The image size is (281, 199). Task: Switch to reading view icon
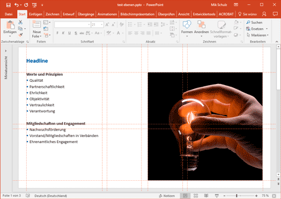coord(206,196)
